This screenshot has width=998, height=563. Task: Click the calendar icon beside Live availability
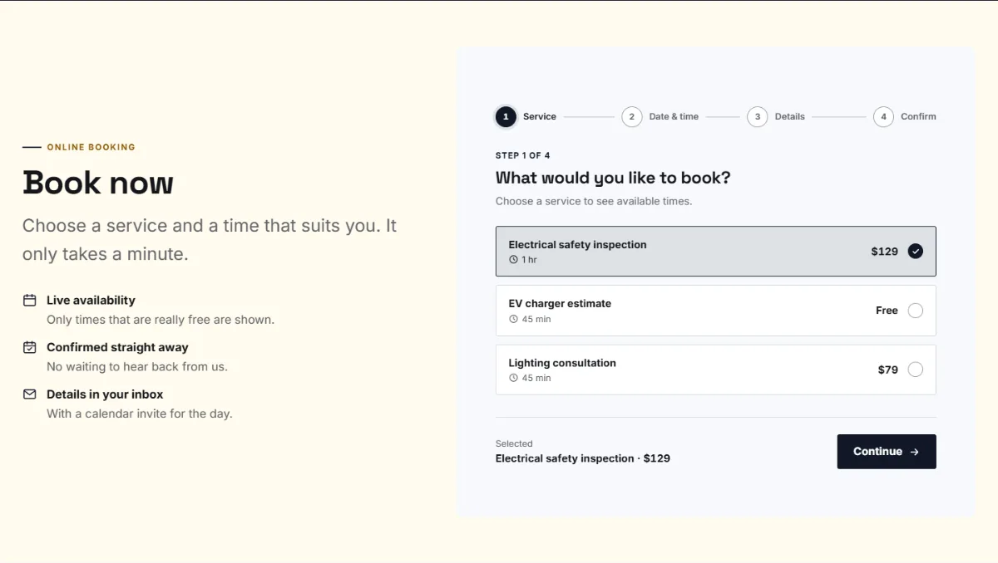click(x=29, y=300)
